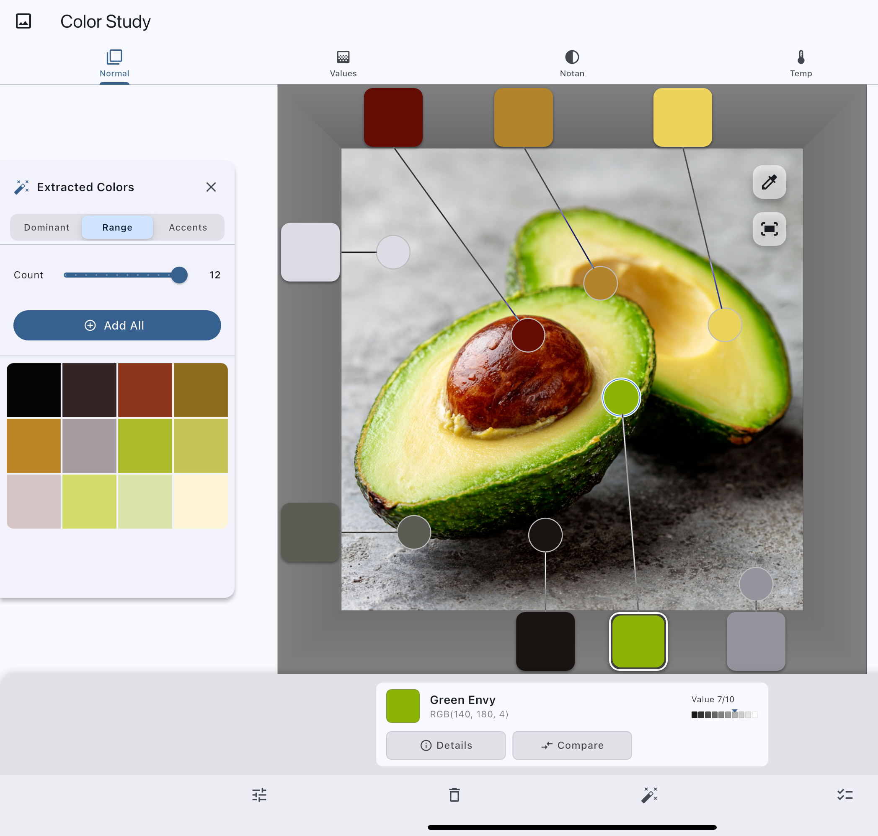Activate the magic wand extraction icon at bottom
The image size is (878, 836).
(x=650, y=795)
